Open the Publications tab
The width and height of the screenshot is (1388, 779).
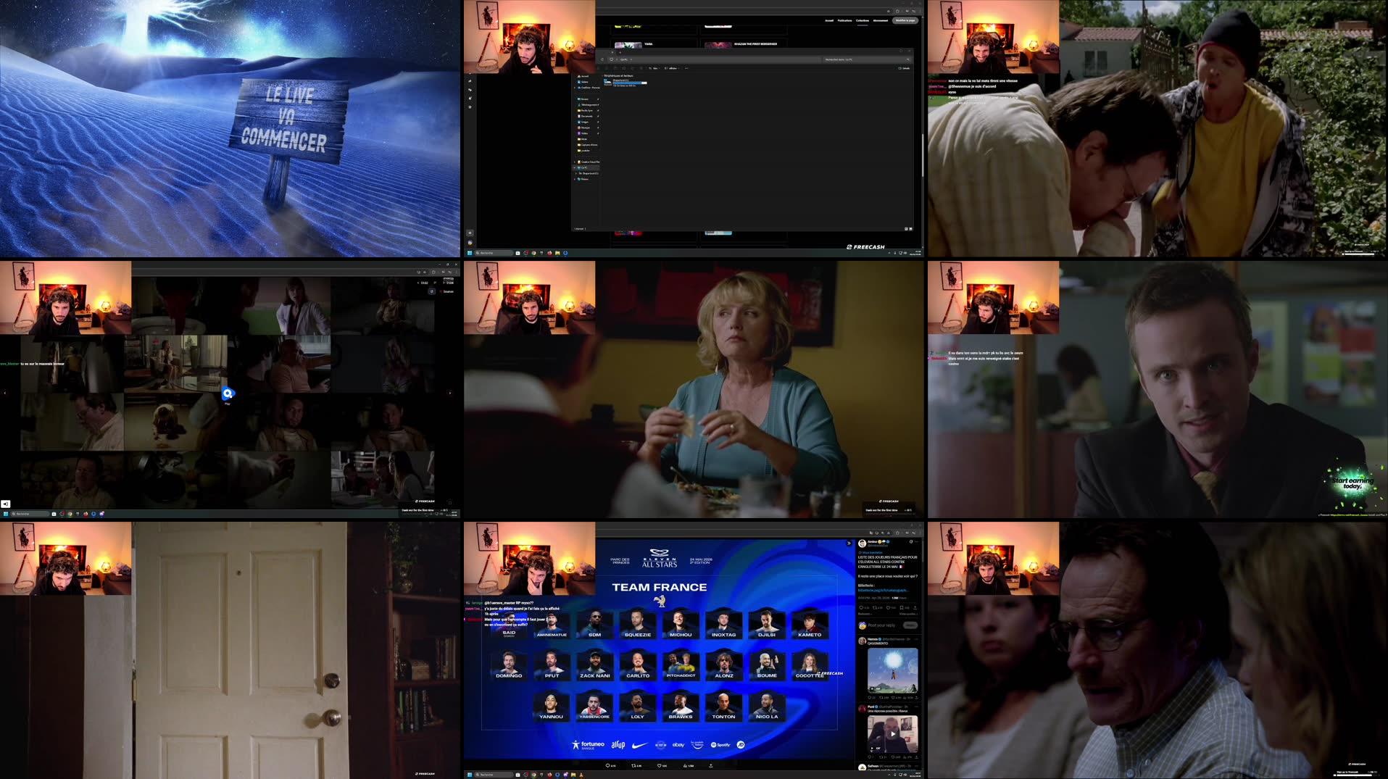(x=845, y=20)
